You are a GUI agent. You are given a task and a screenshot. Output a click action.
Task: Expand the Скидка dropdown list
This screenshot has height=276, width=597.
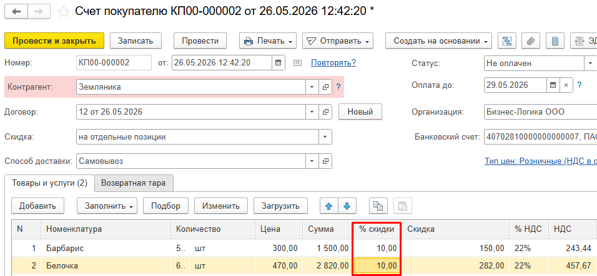(325, 136)
